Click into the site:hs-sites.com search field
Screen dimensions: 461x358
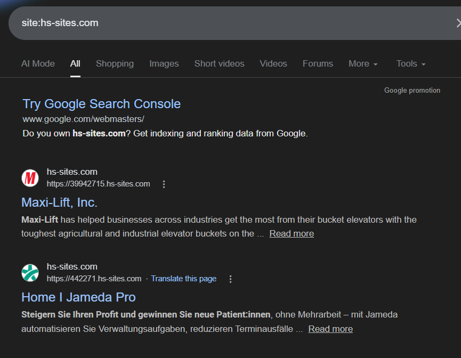[213, 23]
